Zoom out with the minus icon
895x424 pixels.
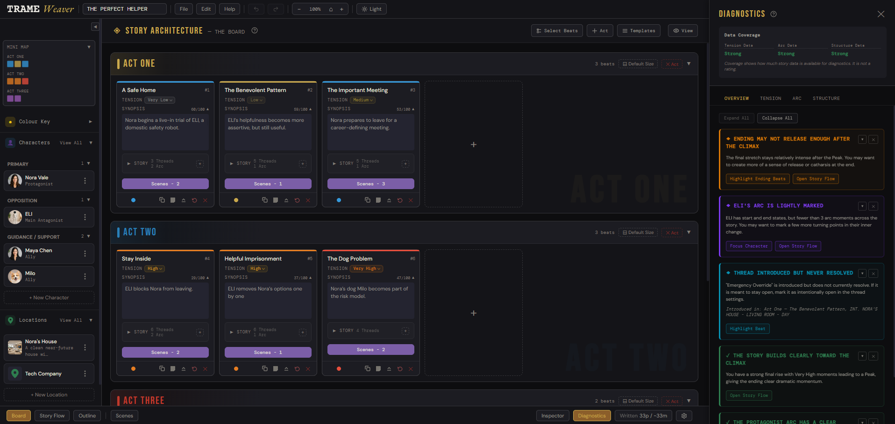[x=299, y=9]
